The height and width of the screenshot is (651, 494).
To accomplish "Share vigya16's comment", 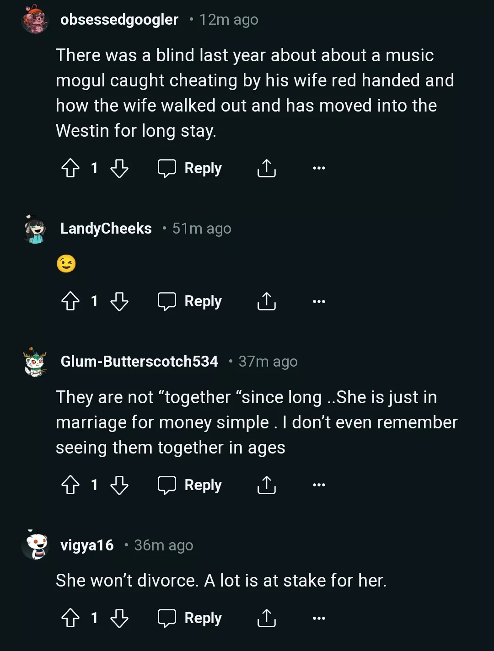I will coord(266,618).
